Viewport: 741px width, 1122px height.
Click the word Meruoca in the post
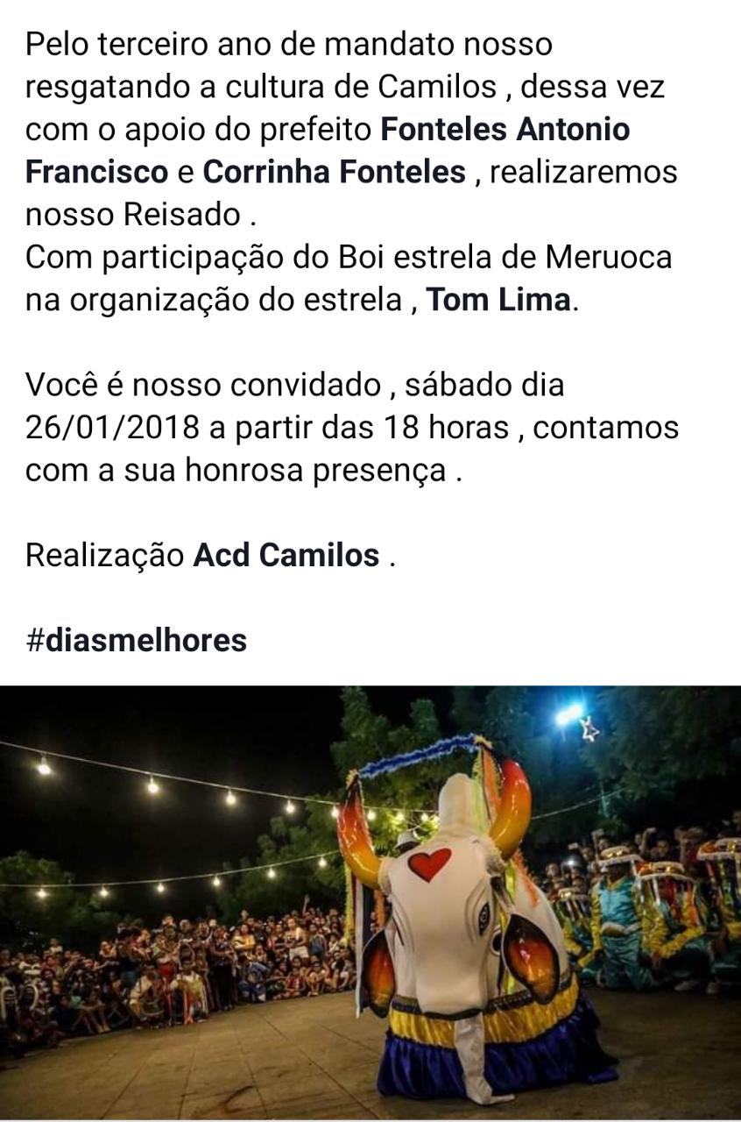(x=609, y=258)
